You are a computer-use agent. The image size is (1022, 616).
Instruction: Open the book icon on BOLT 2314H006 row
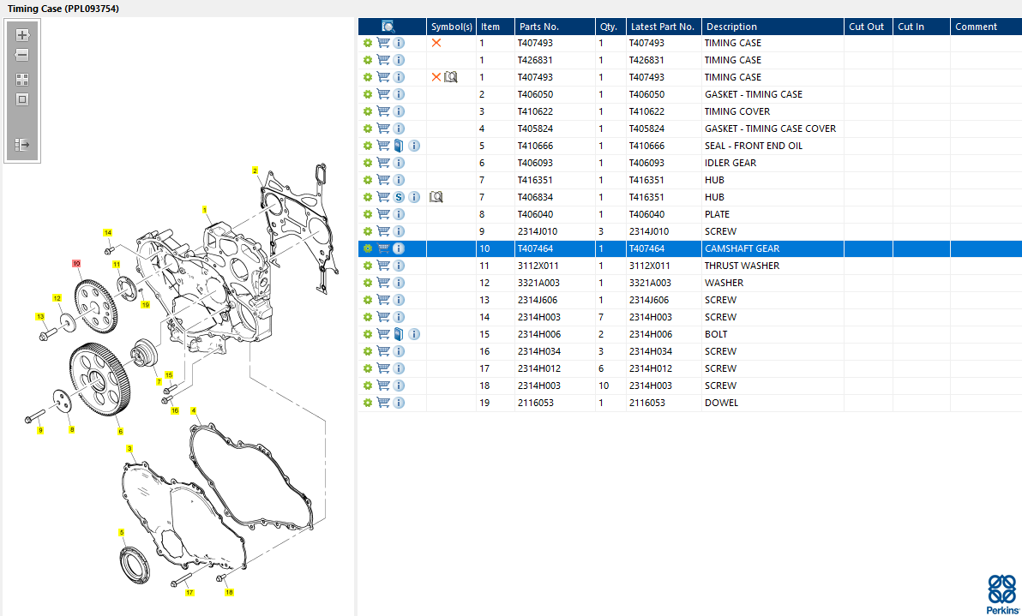(399, 334)
